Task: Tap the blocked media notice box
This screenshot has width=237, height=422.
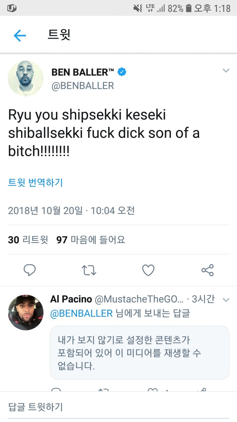Action: pyautogui.click(x=139, y=353)
